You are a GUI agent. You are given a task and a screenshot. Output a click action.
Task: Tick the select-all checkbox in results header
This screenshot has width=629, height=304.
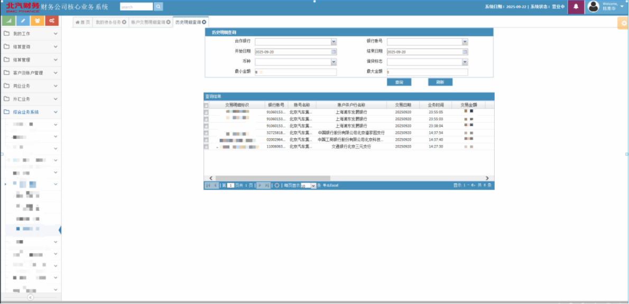click(206, 105)
